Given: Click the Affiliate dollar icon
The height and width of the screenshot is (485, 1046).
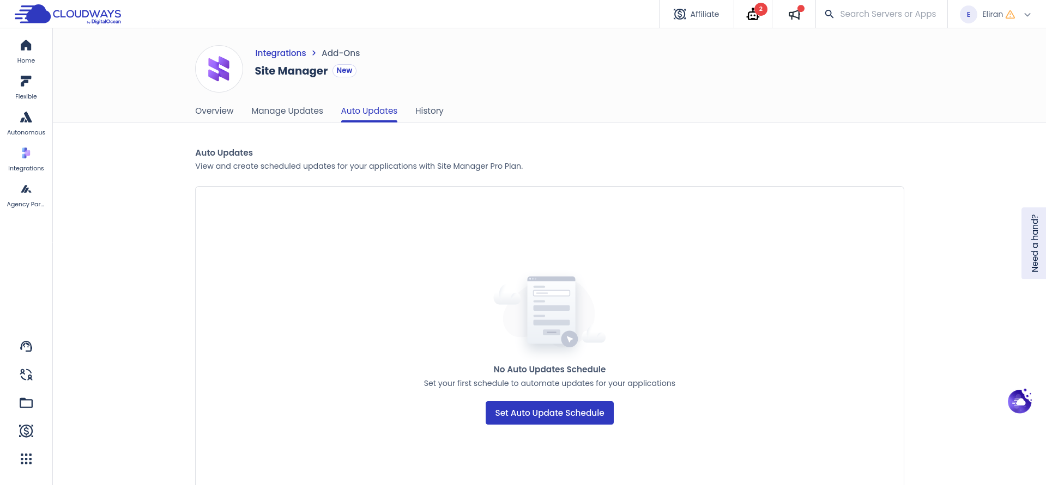Looking at the screenshot, I should (x=679, y=14).
